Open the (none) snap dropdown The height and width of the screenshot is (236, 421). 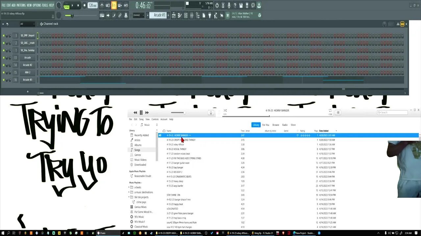138,15
